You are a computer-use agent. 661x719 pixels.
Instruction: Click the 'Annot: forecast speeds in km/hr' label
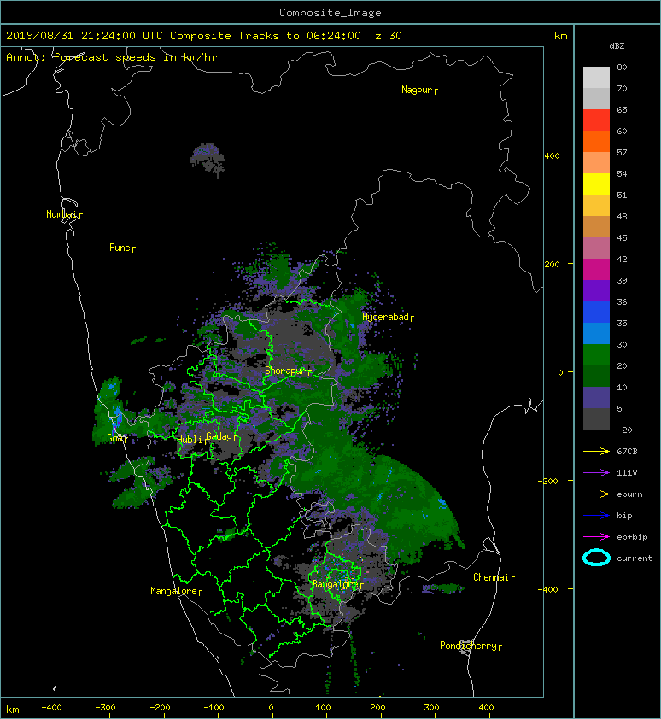tap(112, 57)
